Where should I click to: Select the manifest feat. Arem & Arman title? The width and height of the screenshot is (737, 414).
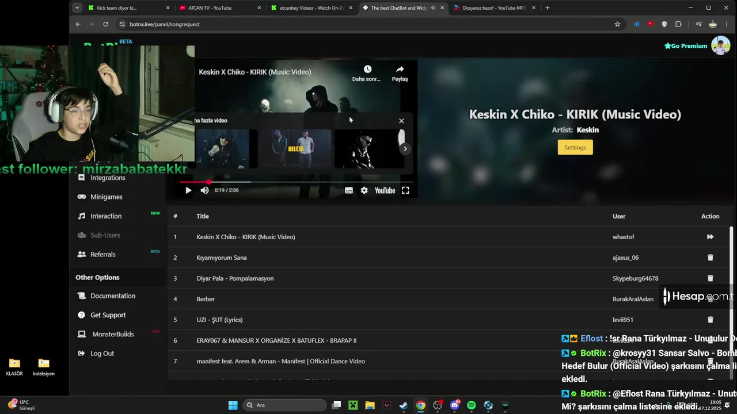[281, 361]
